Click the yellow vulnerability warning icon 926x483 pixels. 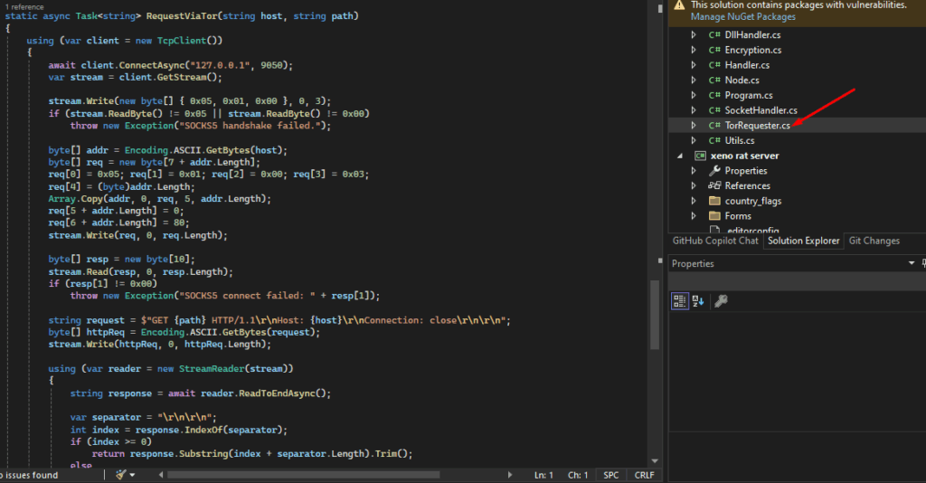679,5
